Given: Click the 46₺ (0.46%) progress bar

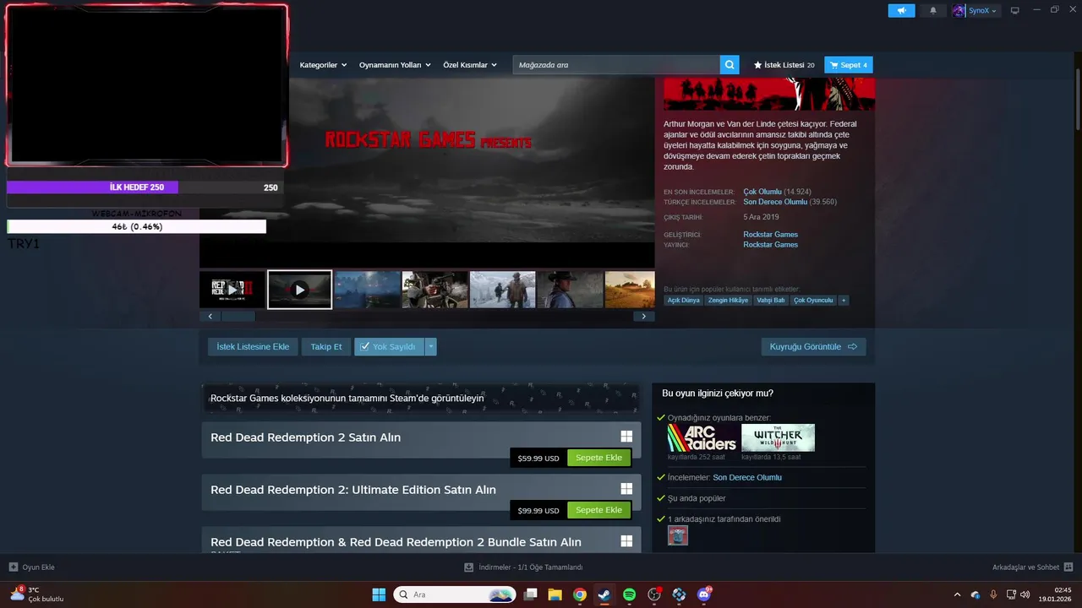Looking at the screenshot, I should (136, 226).
